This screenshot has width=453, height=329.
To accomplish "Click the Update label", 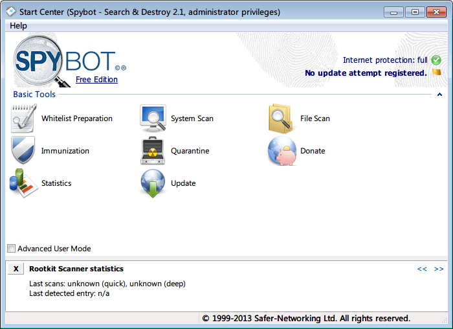I will coord(183,183).
